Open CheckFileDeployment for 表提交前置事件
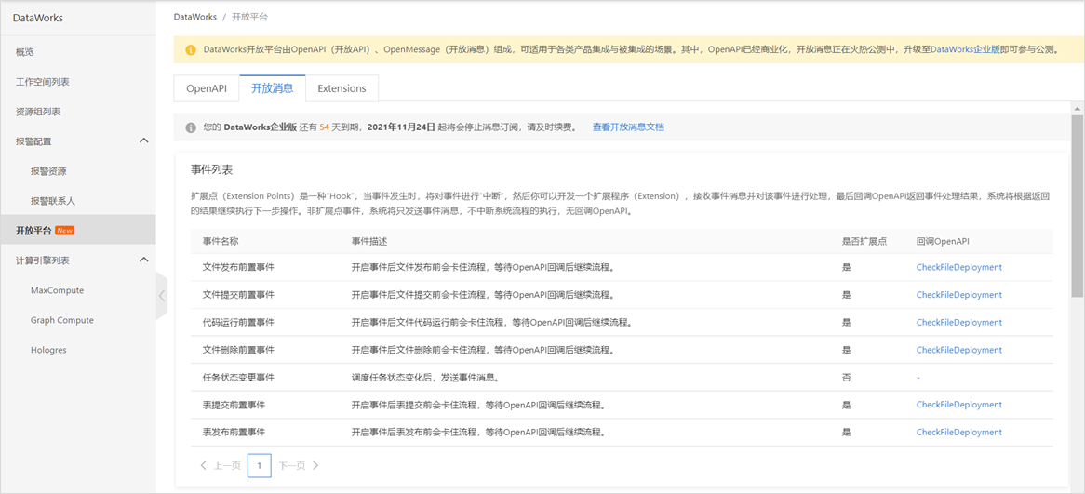 coord(958,405)
